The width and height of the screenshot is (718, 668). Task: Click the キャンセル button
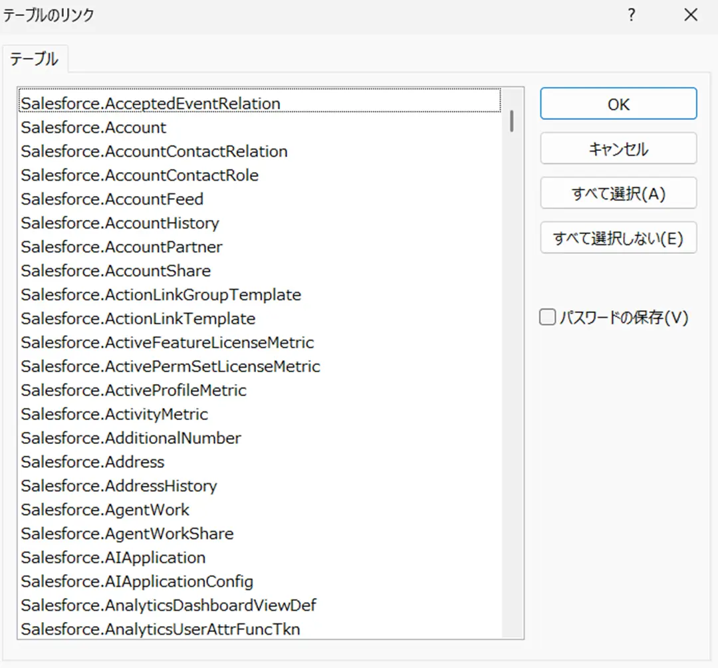618,149
